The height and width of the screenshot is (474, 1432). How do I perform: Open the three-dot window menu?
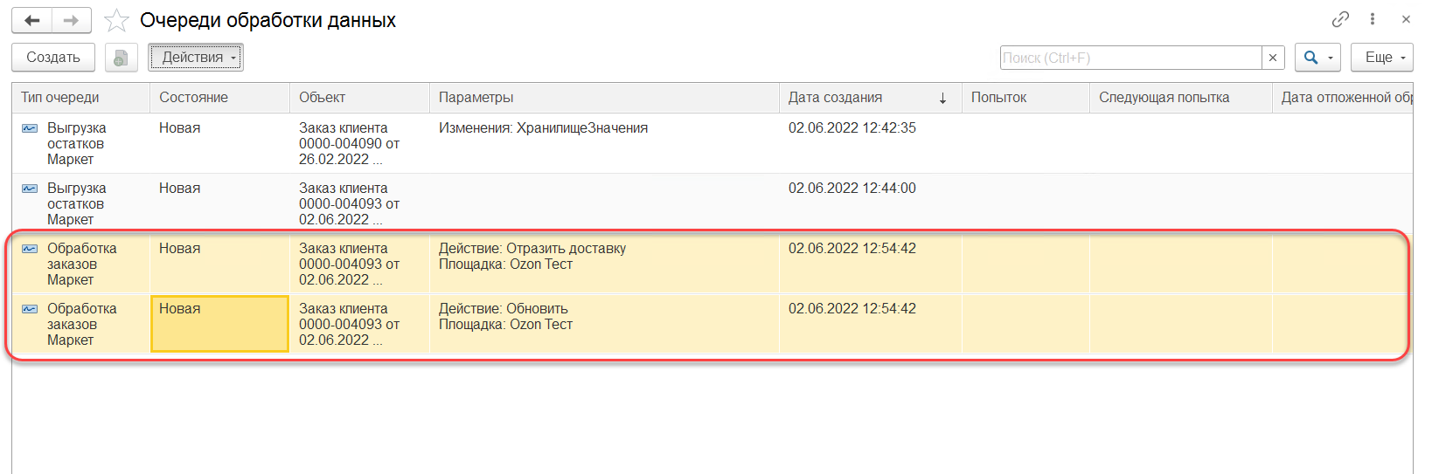1373,19
